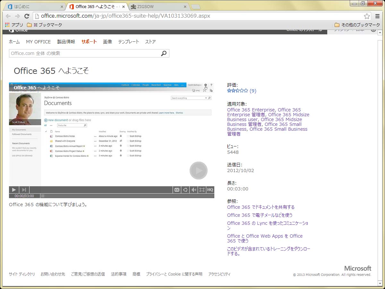Screen dimensions: 385x289
Task: Click the video progress bar
Action: 127,196
